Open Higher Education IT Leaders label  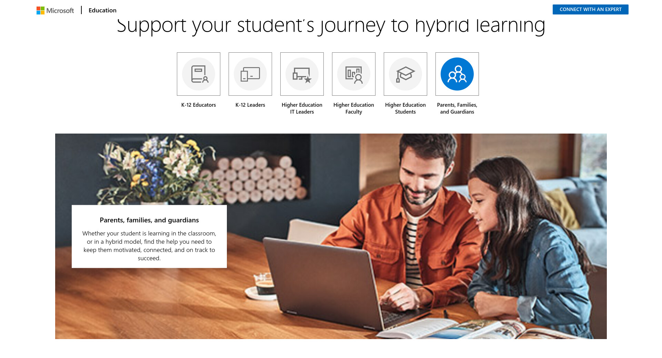(302, 108)
